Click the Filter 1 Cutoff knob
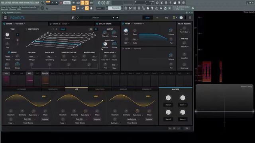 (126, 31)
